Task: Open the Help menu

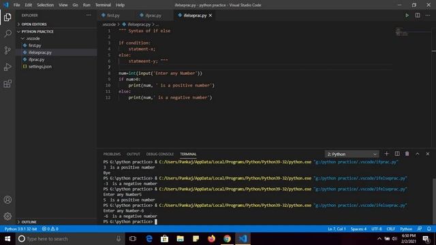Action: [120, 5]
